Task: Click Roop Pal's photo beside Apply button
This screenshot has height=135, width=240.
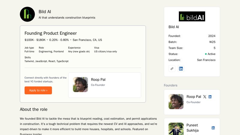Action: tap(80, 85)
